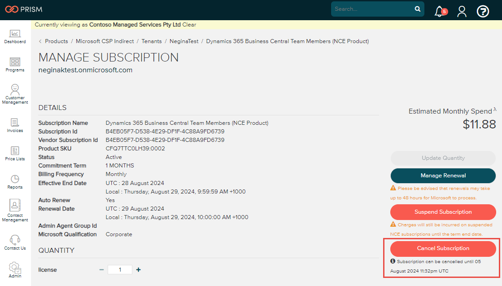
Task: Go to Microsoft CSP Indirect breadcrumb
Action: [x=105, y=41]
